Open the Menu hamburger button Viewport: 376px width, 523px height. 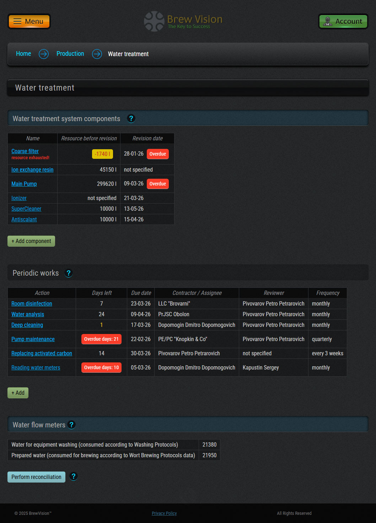(29, 21)
